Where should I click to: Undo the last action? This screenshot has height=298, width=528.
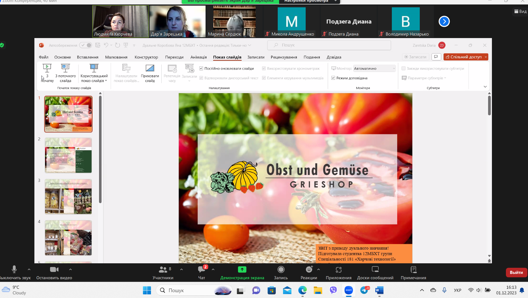pos(106,45)
